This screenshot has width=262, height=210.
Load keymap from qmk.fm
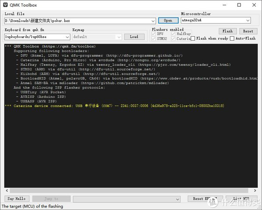click(x=134, y=37)
